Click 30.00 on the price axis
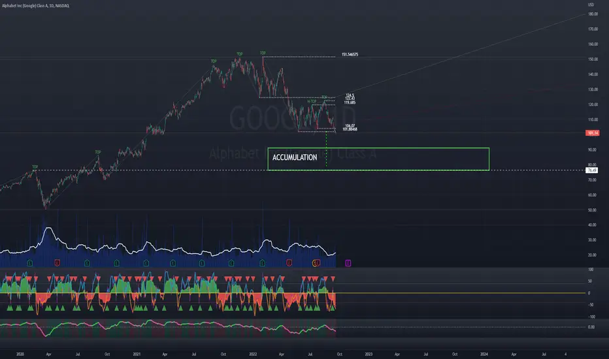Image resolution: width=609 pixels, height=359 pixels. tap(592, 240)
